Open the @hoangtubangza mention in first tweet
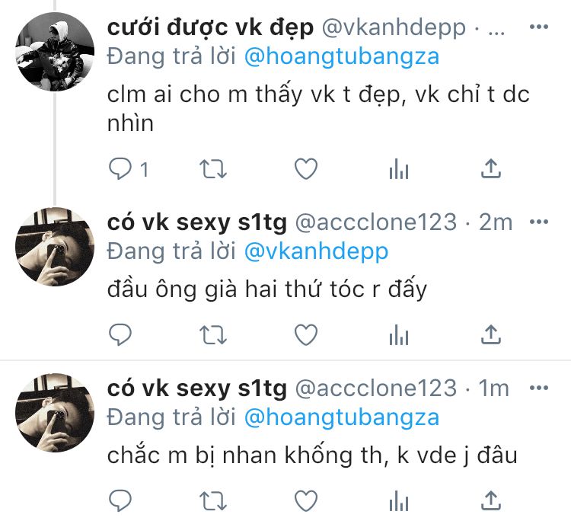The width and height of the screenshot is (571, 521). point(342,57)
